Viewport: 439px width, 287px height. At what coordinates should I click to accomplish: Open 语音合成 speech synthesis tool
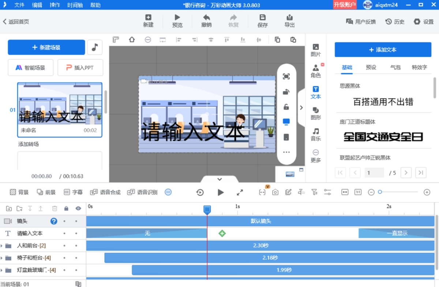pyautogui.click(x=105, y=192)
